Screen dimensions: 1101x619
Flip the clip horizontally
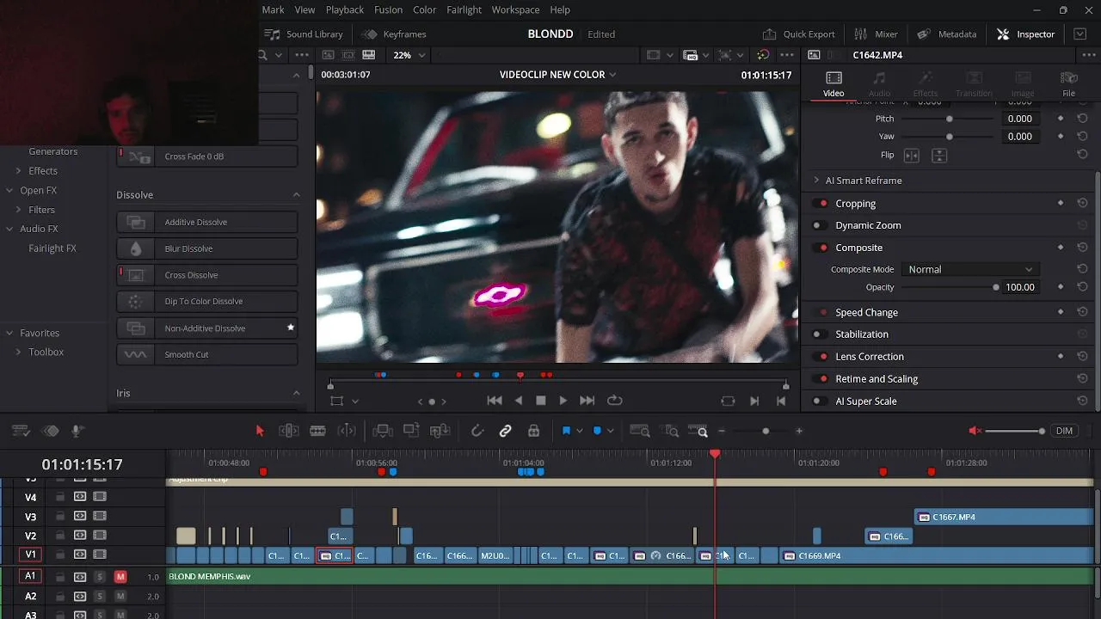912,156
